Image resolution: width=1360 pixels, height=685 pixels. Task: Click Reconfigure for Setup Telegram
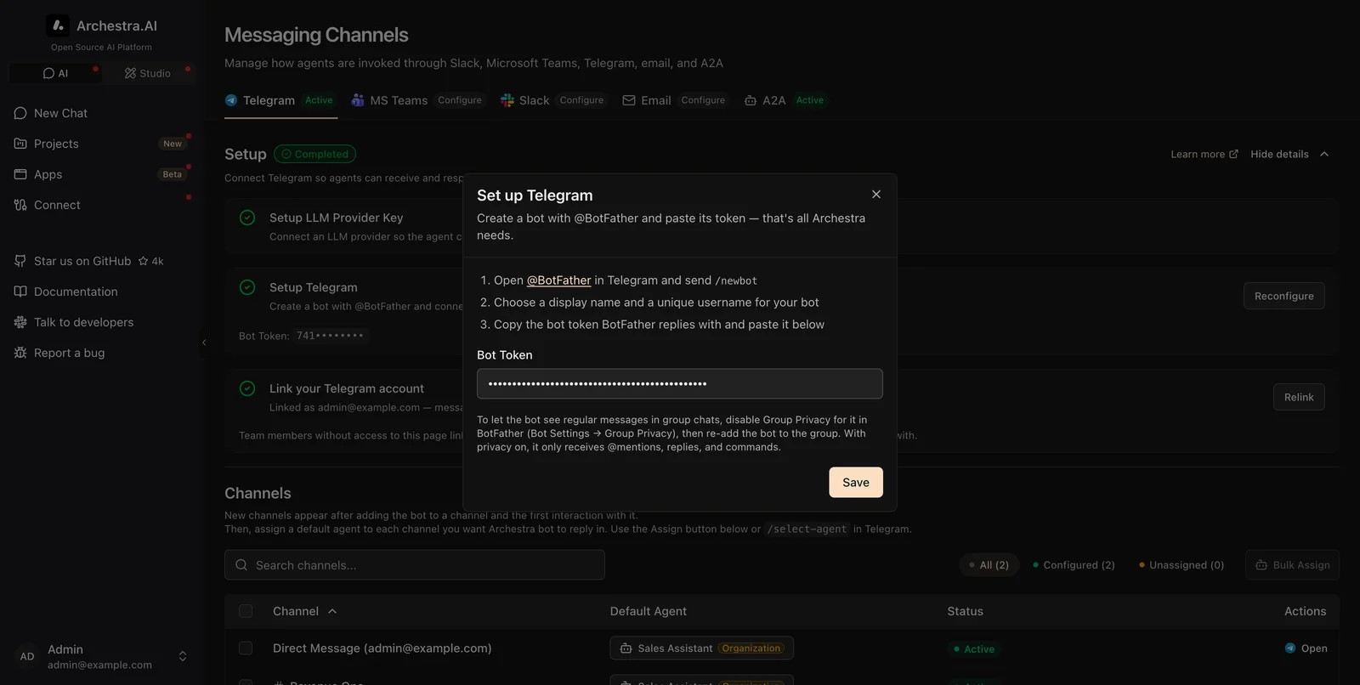coord(1284,296)
